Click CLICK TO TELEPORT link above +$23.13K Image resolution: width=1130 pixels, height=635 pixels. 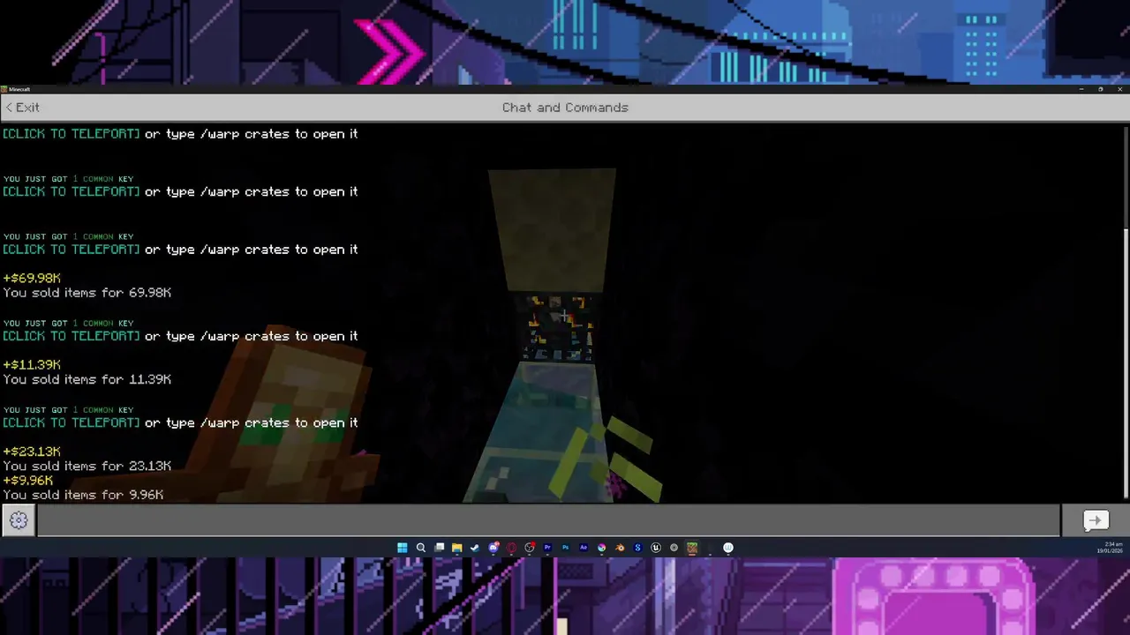tap(72, 422)
